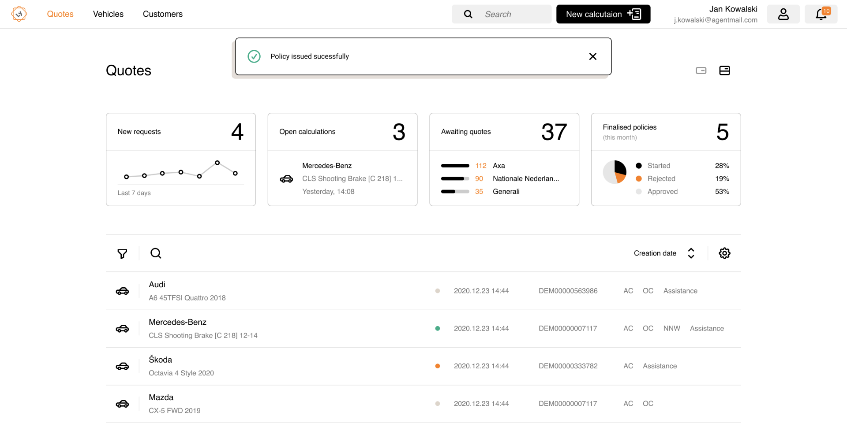Open the New requests card

point(181,160)
